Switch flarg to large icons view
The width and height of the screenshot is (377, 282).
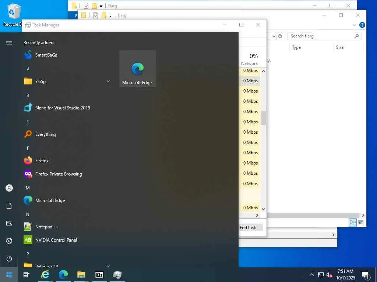[x=361, y=223]
